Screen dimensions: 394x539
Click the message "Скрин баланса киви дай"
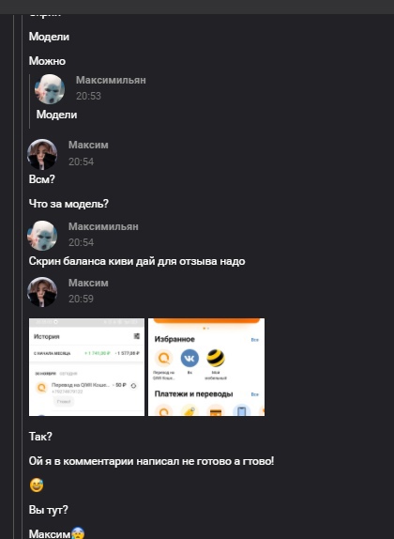click(137, 261)
